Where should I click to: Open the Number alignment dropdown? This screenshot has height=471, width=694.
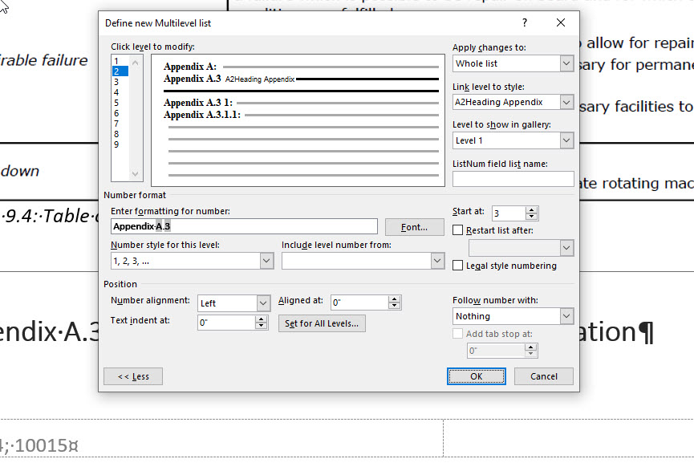263,303
